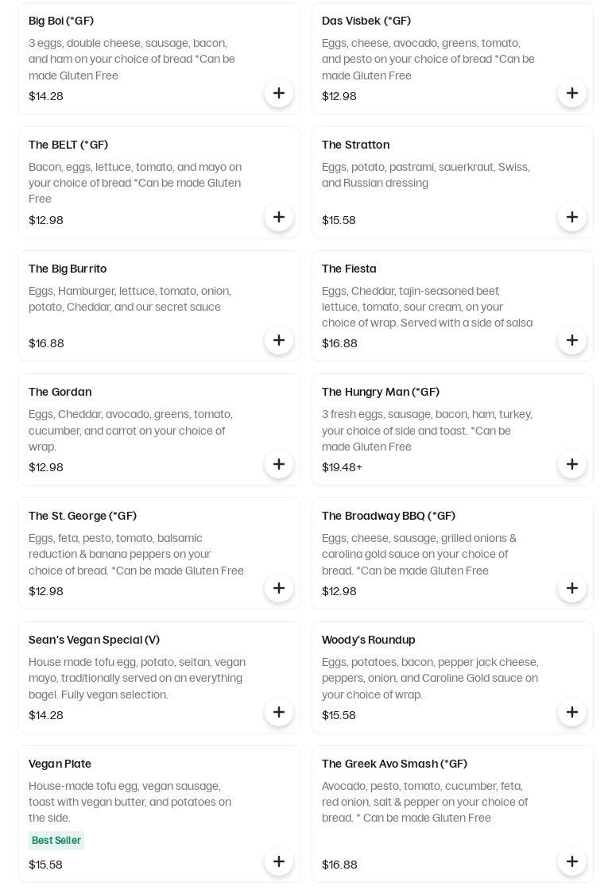Screen dimensions: 612x890
Task: Click plus for Woody's Roundup
Action: (571, 712)
